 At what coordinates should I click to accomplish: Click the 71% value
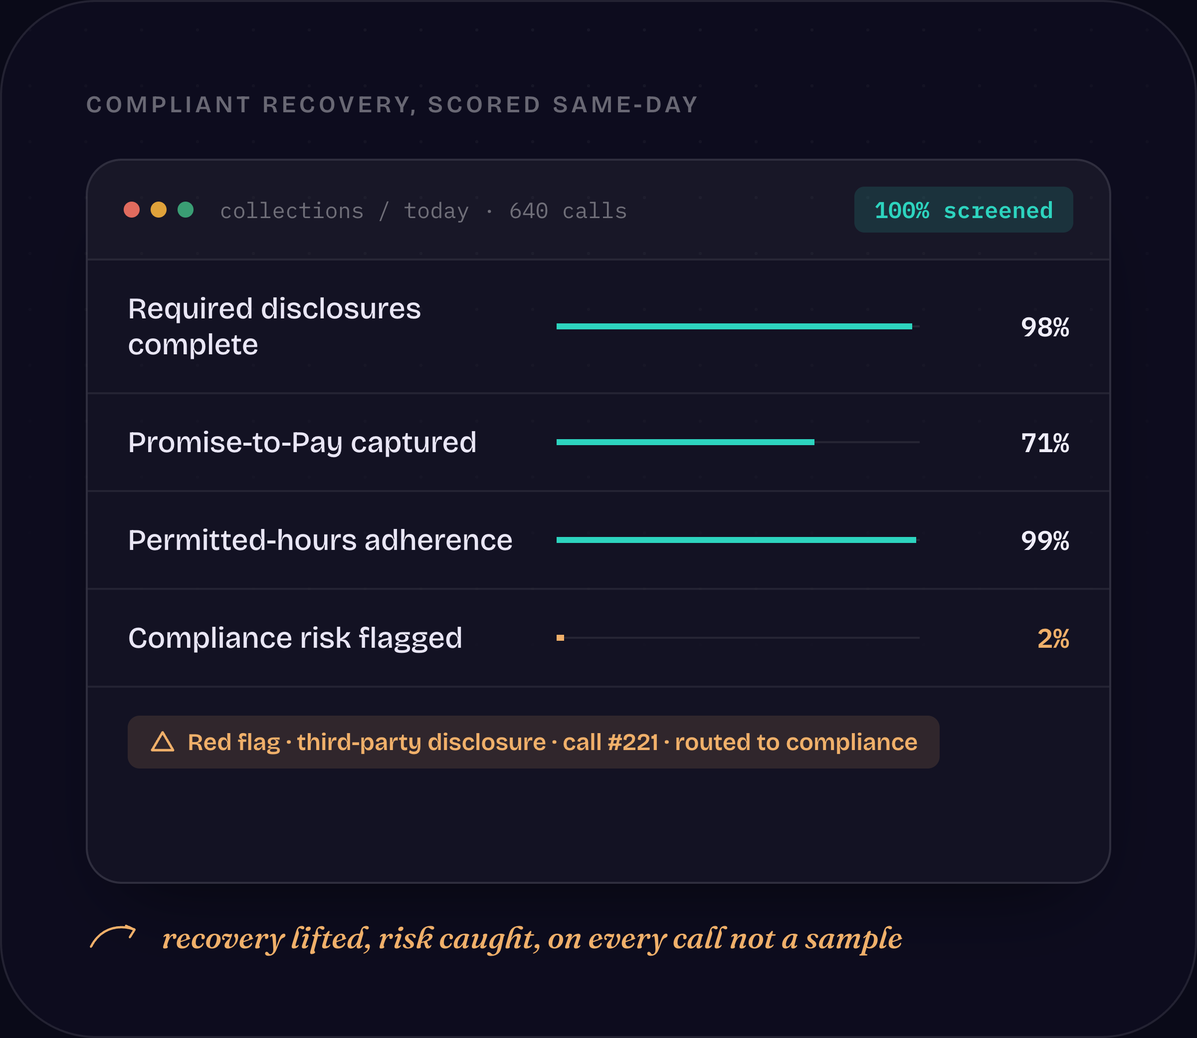pyautogui.click(x=1045, y=443)
